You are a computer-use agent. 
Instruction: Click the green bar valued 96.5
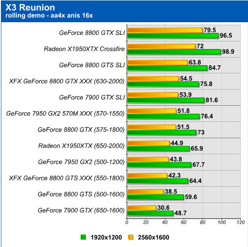[x=173, y=36]
